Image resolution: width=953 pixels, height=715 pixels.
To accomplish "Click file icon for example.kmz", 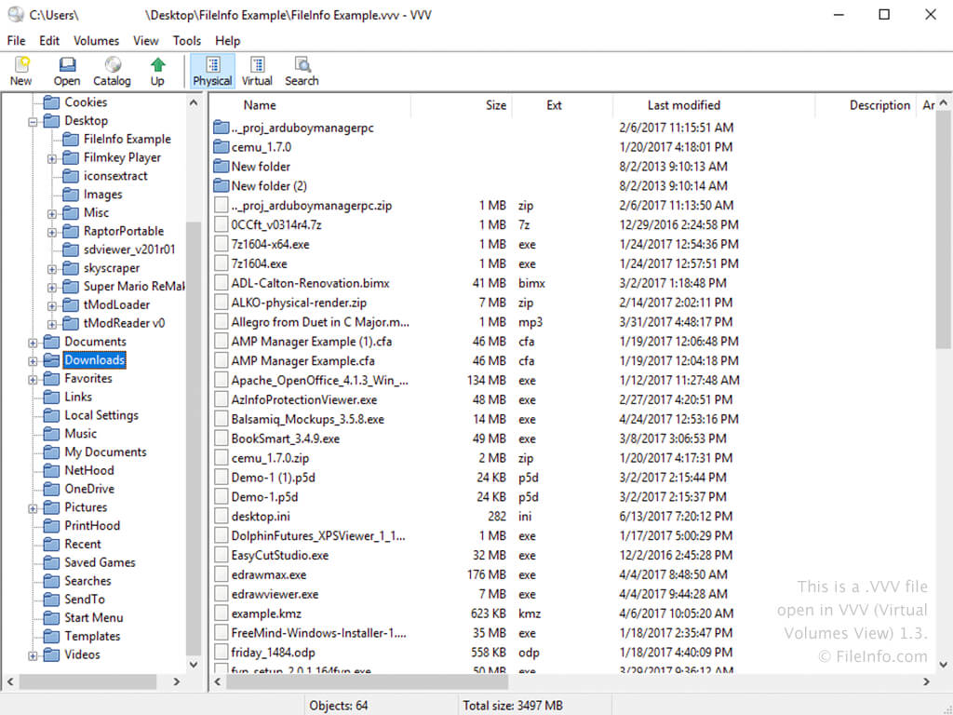I will [221, 614].
